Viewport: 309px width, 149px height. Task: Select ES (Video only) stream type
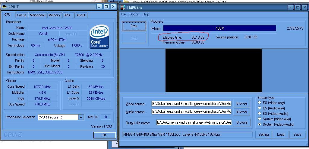click(259, 102)
